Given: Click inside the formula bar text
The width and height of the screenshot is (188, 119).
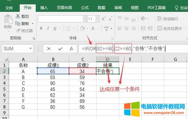Looking at the screenshot, I should 123,49.
